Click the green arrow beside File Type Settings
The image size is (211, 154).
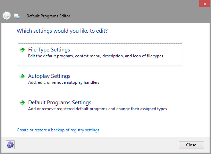(x=23, y=50)
